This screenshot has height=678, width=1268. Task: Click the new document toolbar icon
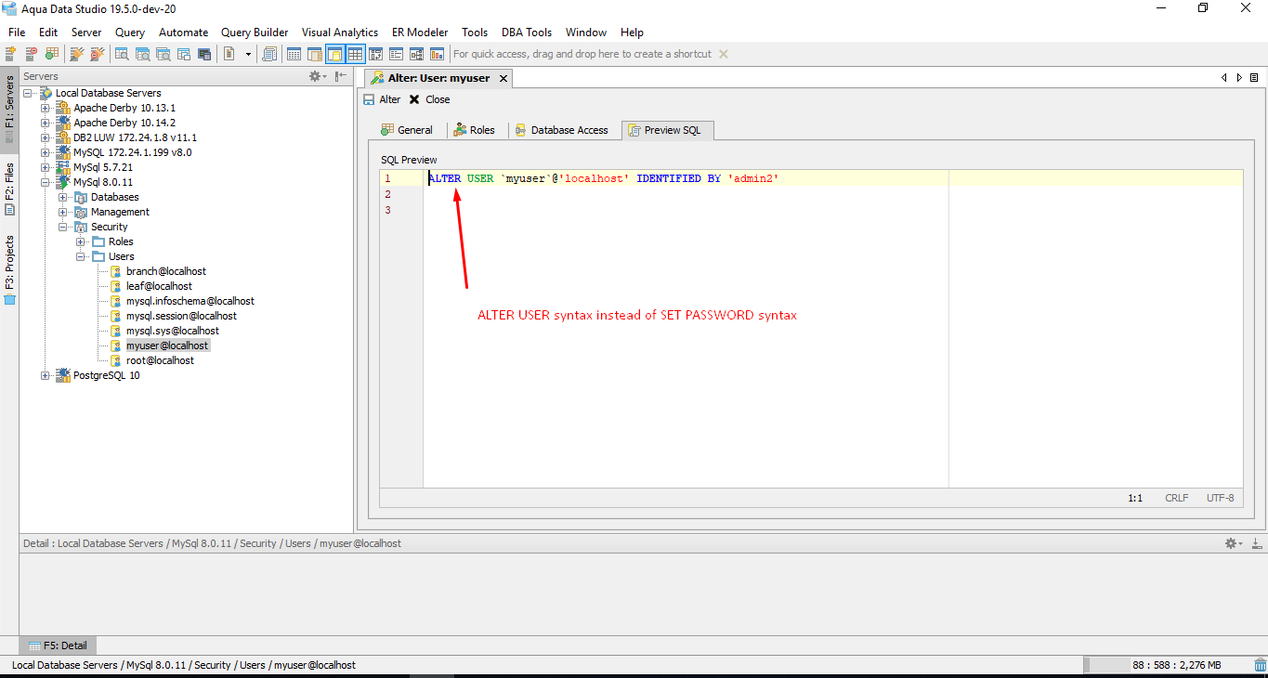pos(229,54)
